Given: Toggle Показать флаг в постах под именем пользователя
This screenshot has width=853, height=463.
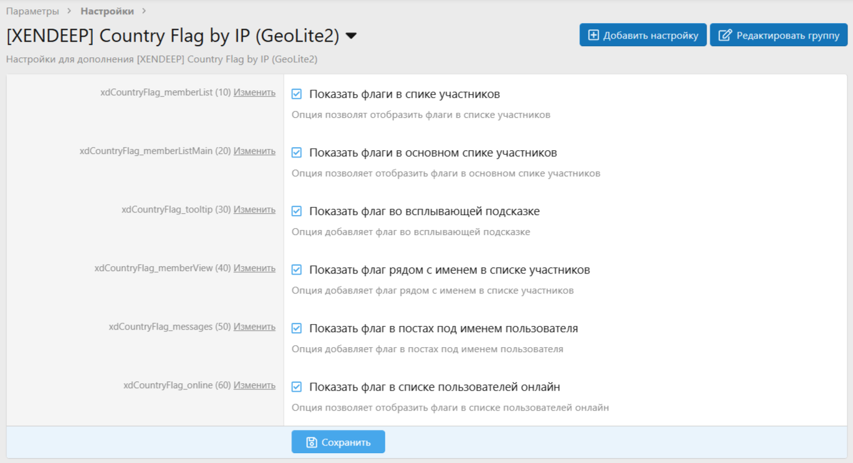Looking at the screenshot, I should 297,328.
